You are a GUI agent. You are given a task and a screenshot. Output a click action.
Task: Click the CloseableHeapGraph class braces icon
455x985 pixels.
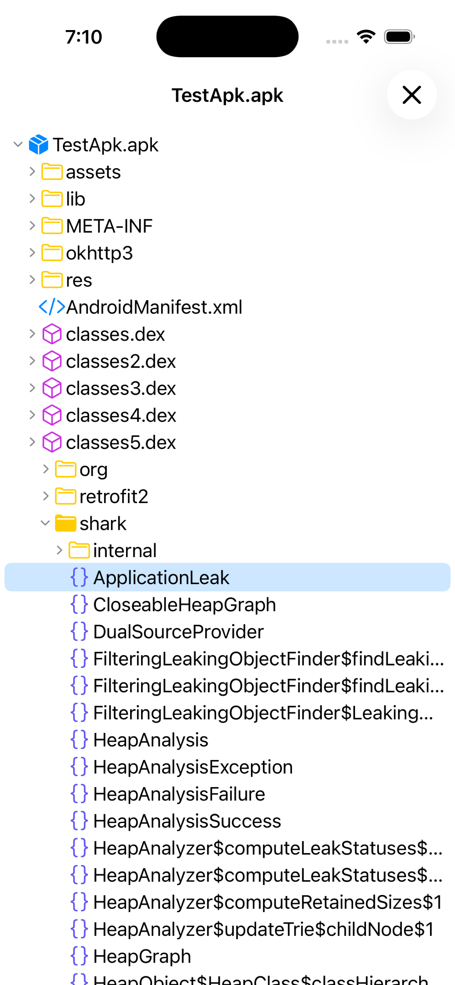(x=79, y=605)
